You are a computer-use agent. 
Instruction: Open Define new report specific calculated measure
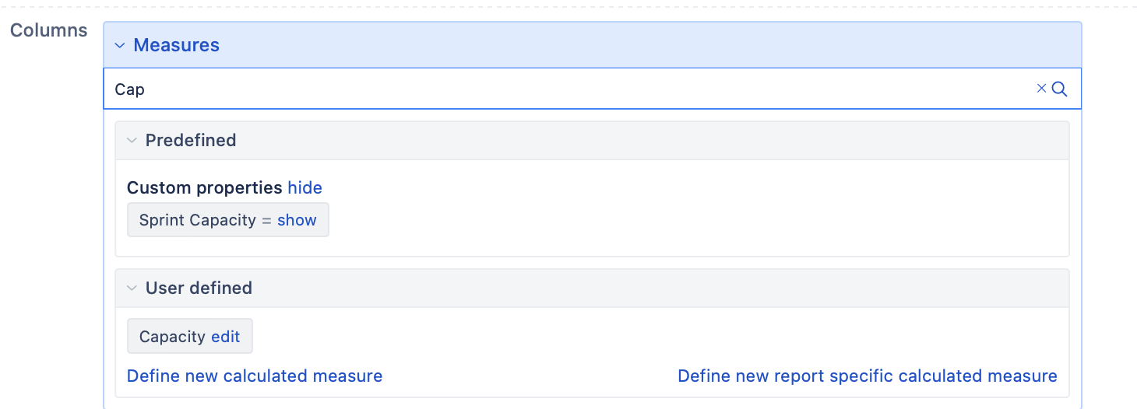(x=868, y=376)
